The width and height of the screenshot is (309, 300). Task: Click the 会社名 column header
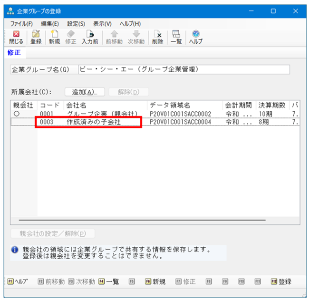pos(106,105)
